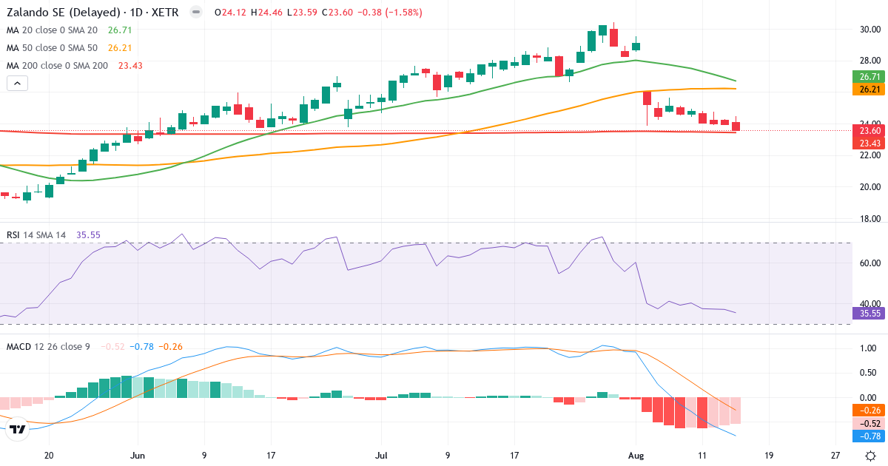Click the 60.00 RSI axis tick
This screenshot has height=466, width=888.
pos(870,263)
